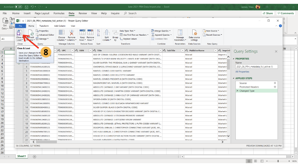Open Excel's Page Layout tab

pyautogui.click(x=42, y=13)
